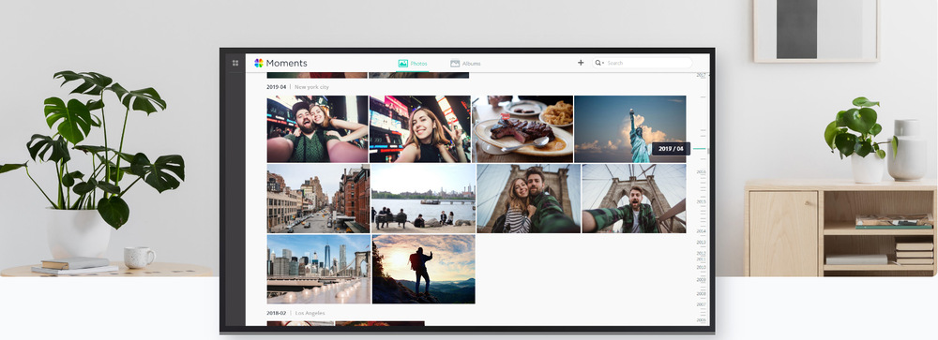Jump to 2016 on the timeline

(701, 172)
